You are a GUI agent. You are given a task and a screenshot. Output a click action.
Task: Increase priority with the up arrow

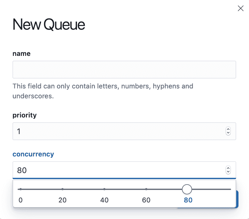[228, 129]
